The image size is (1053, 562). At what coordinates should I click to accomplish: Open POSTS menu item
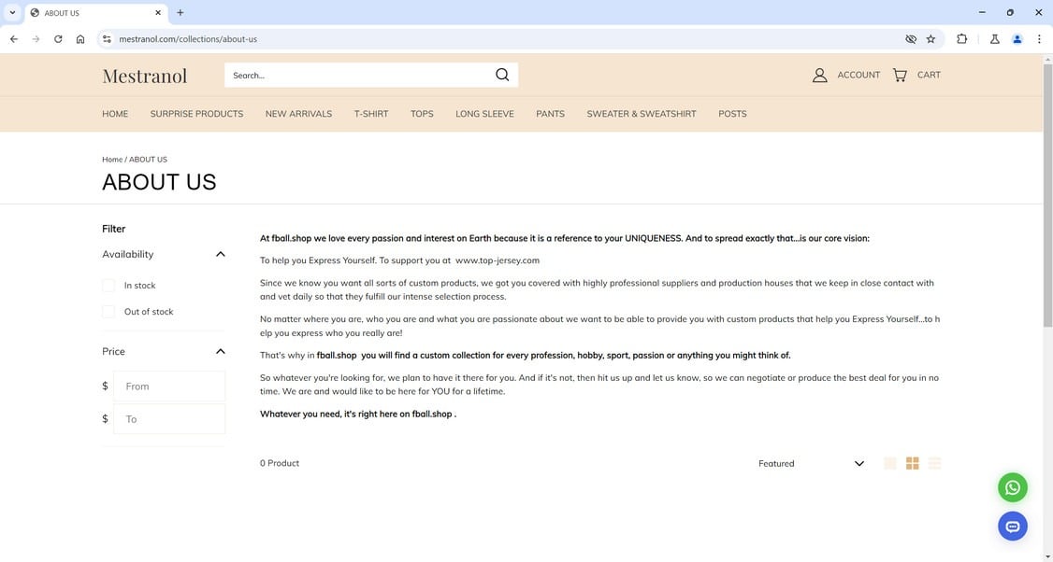(732, 114)
